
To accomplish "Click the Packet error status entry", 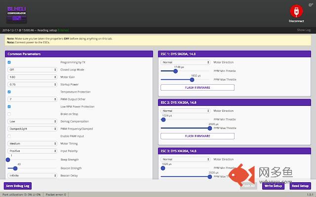I will point(56,195).
